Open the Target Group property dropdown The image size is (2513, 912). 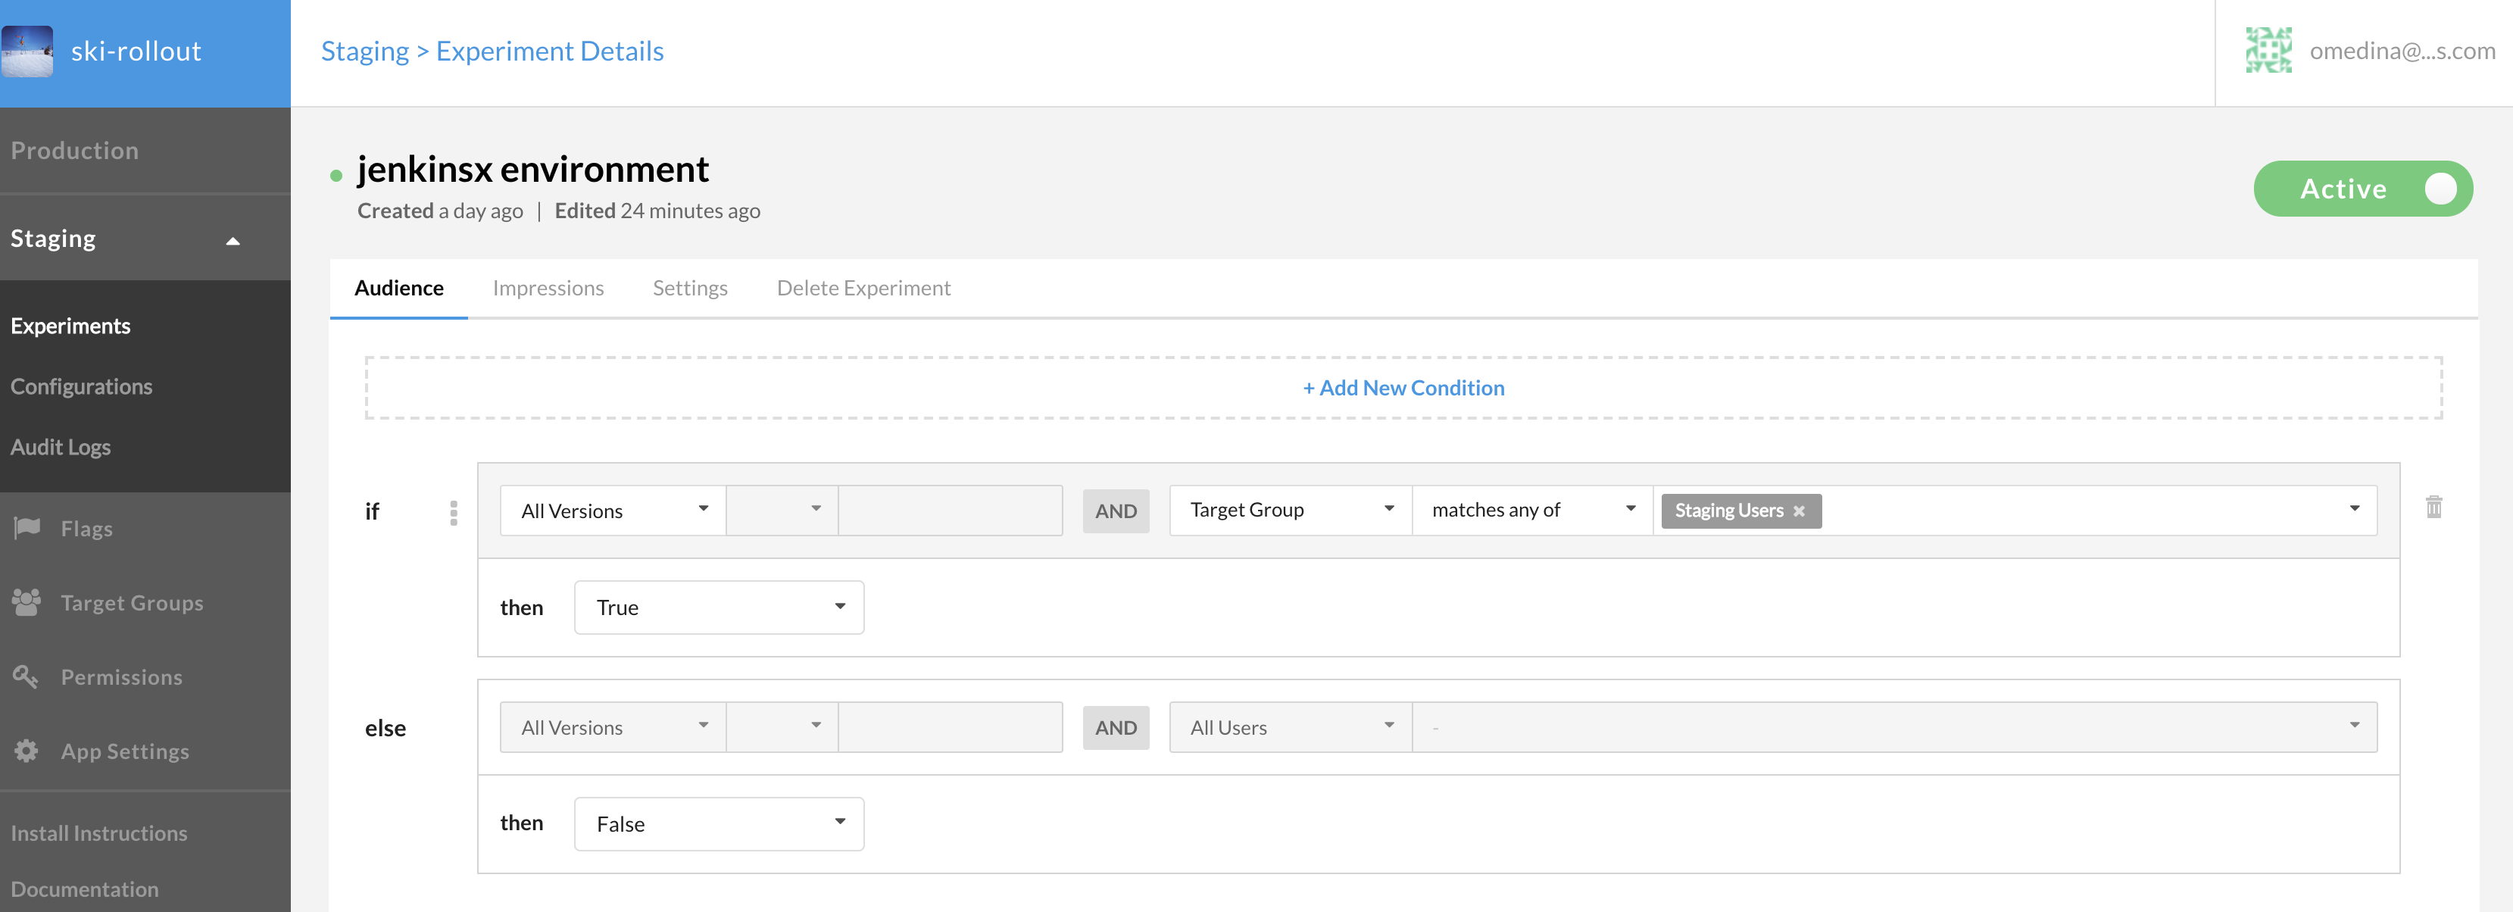pyautogui.click(x=1290, y=510)
